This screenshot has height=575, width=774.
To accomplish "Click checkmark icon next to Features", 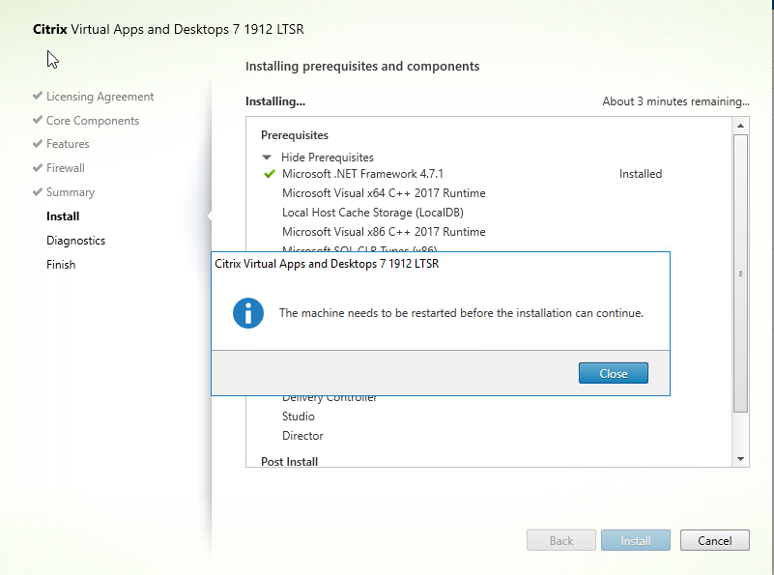I will [x=38, y=144].
